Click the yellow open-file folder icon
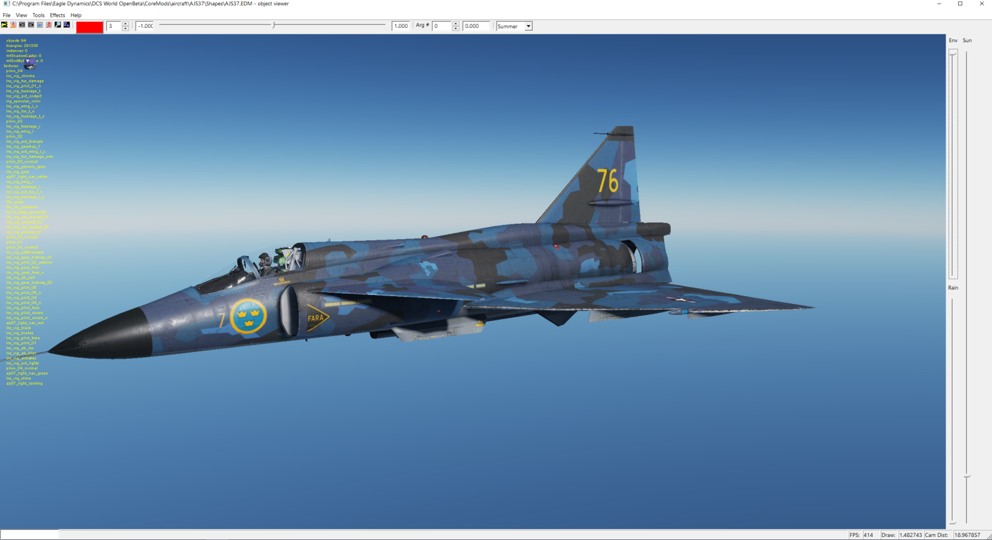The height and width of the screenshot is (540, 992). pyautogui.click(x=4, y=25)
